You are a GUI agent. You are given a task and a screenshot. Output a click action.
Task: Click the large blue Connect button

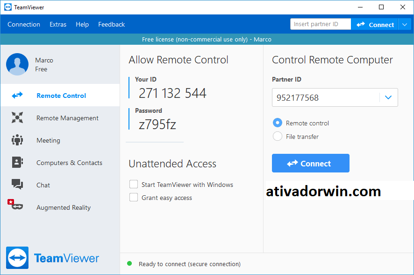click(x=310, y=163)
